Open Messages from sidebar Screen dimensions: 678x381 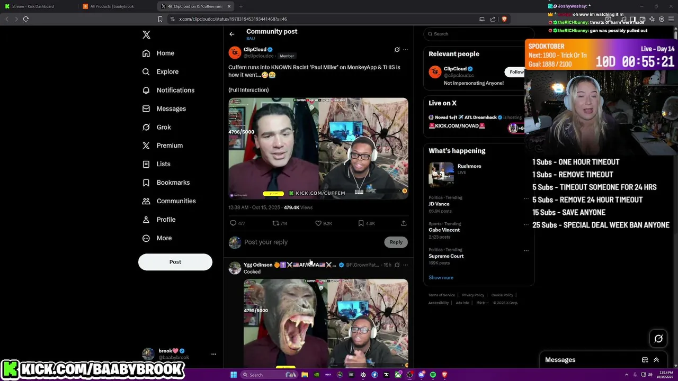(164, 108)
